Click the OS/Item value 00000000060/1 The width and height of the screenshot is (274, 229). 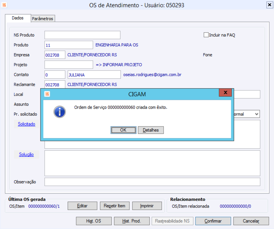pyautogui.click(x=44, y=206)
